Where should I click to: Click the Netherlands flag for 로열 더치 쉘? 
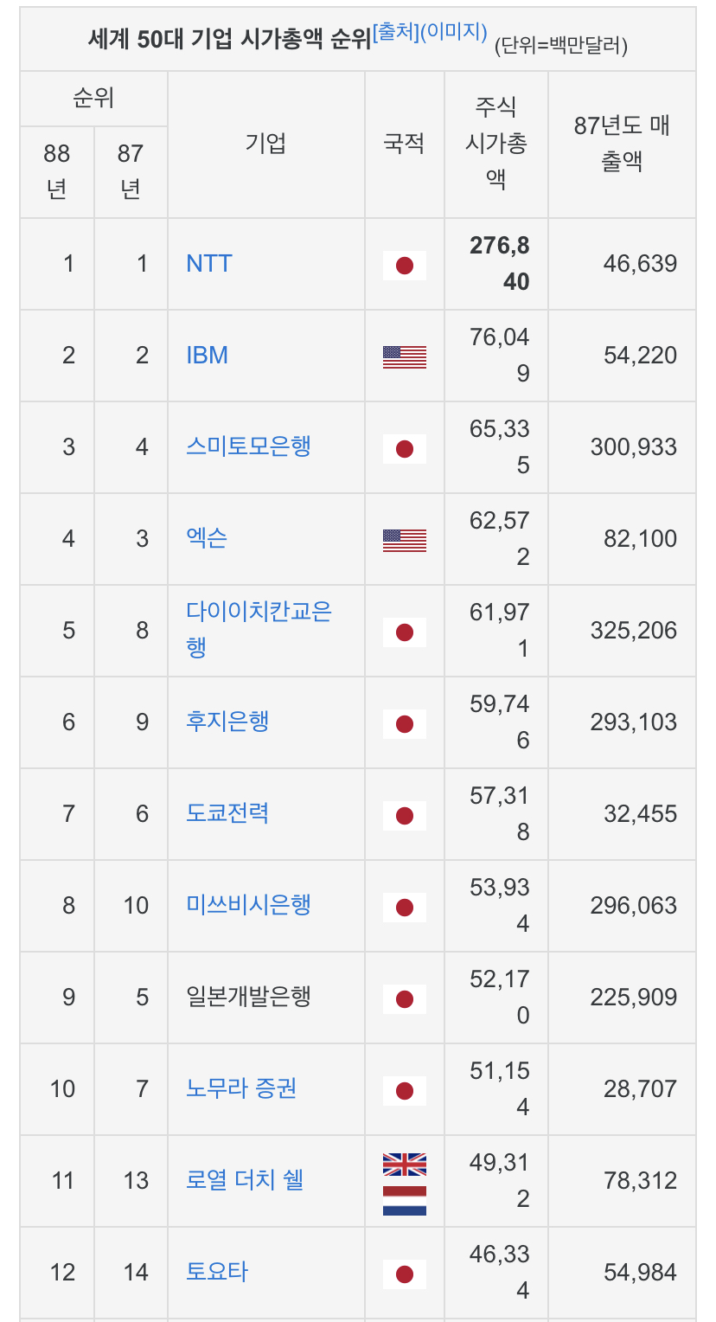pyautogui.click(x=404, y=1200)
